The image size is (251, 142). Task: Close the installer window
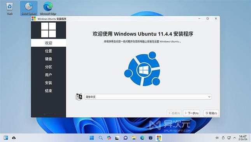point(216,18)
